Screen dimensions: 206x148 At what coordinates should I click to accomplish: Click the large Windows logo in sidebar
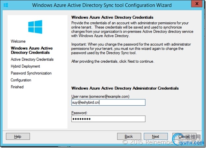pyautogui.click(x=35, y=27)
